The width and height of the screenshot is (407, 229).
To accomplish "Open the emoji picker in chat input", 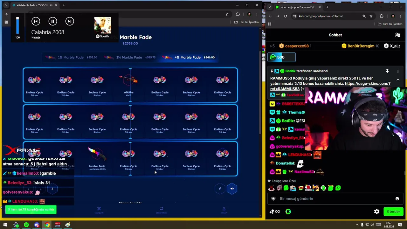I will pos(397,198).
